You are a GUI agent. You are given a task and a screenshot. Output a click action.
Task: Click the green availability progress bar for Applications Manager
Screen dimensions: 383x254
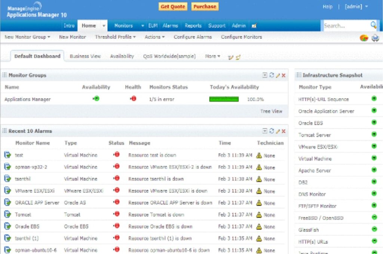click(x=224, y=99)
